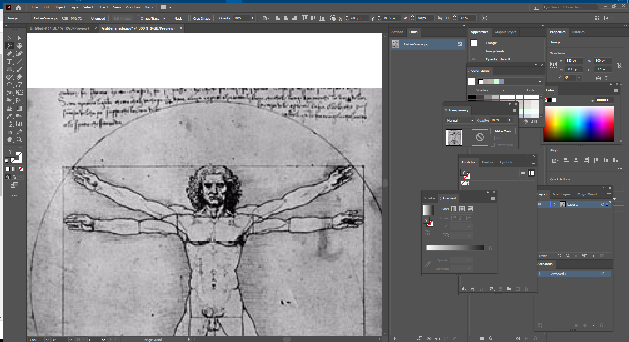Click the gradient slider bar
The image size is (629, 342).
coord(455,248)
